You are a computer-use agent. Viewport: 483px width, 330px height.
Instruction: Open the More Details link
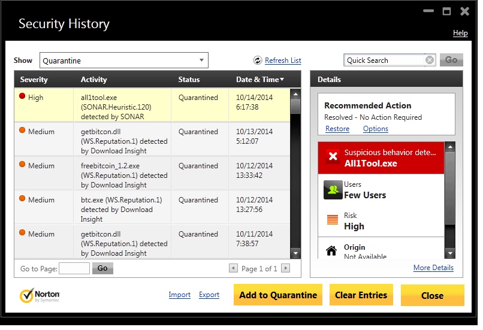coord(433,268)
